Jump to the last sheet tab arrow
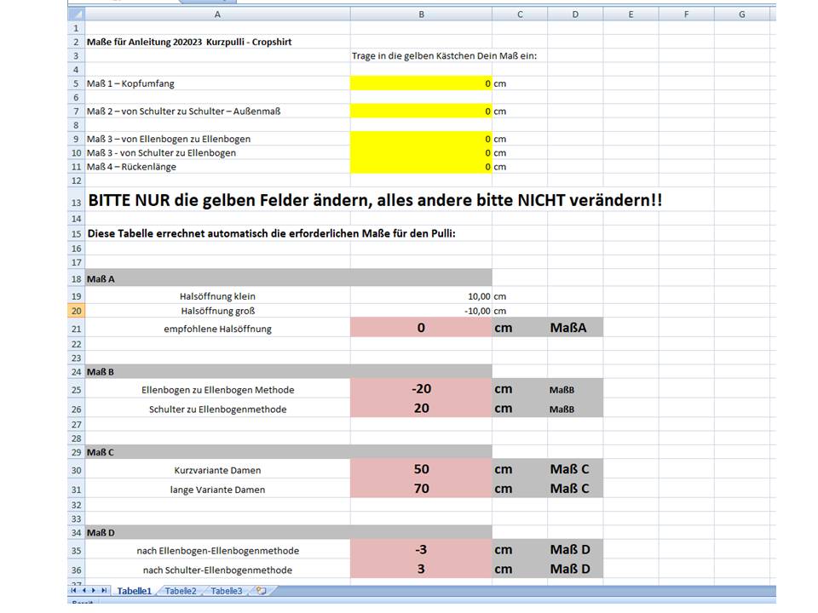 tap(104, 591)
